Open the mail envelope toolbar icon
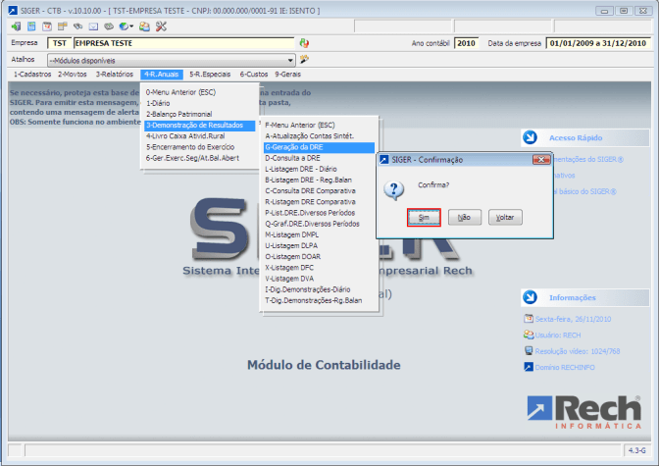This screenshot has width=659, height=466. coord(93,26)
